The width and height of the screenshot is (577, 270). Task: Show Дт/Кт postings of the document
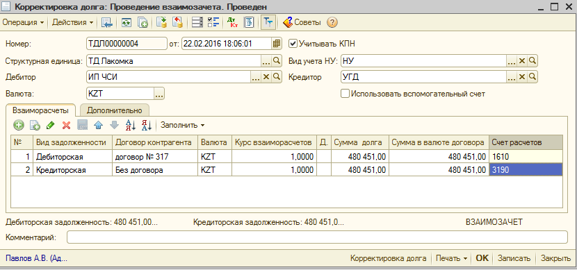(x=233, y=23)
